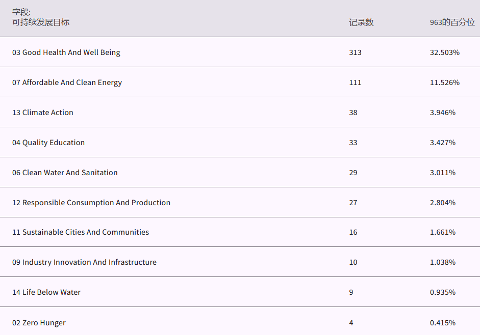Select 07 Affordable And Clean Energy entry
Viewport: 480px width, 335px height.
[67, 82]
